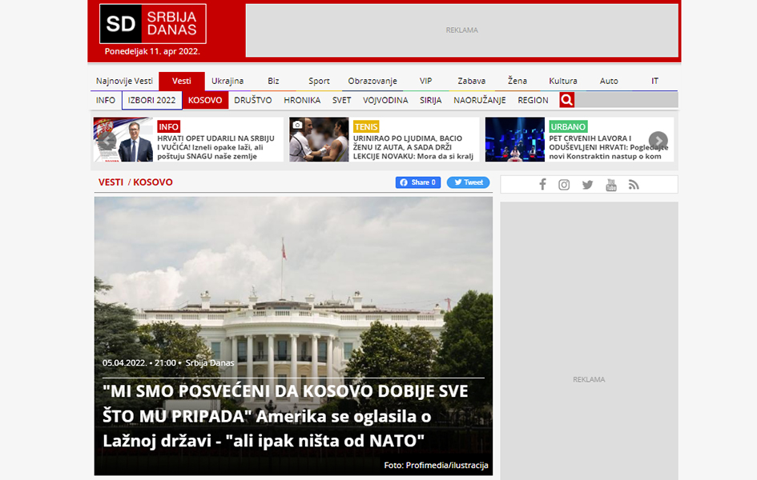Open the Zabava category menu
Image resolution: width=757 pixels, height=480 pixels.
[x=472, y=80]
